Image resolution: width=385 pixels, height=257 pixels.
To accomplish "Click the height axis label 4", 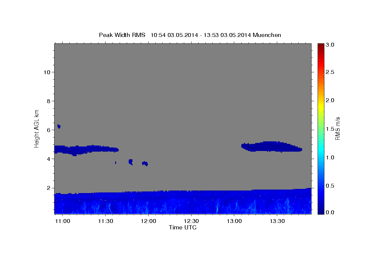I will click(48, 159).
